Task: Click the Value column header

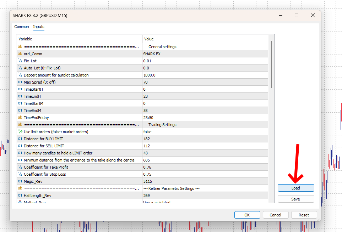Action: [205, 39]
